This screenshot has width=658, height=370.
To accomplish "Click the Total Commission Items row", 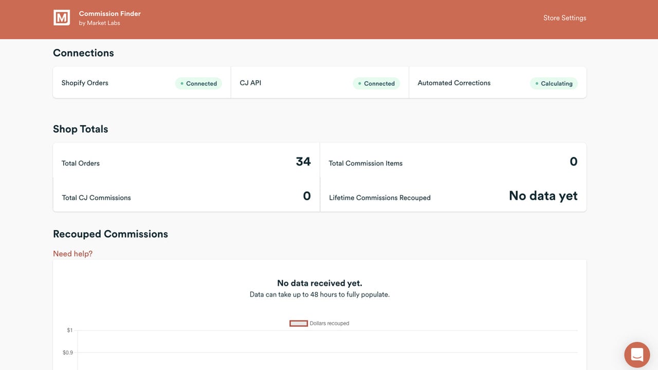I will tap(453, 160).
